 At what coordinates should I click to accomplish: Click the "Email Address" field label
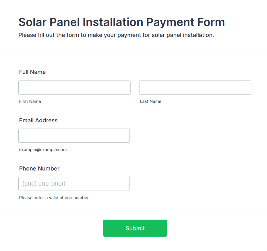(x=38, y=120)
